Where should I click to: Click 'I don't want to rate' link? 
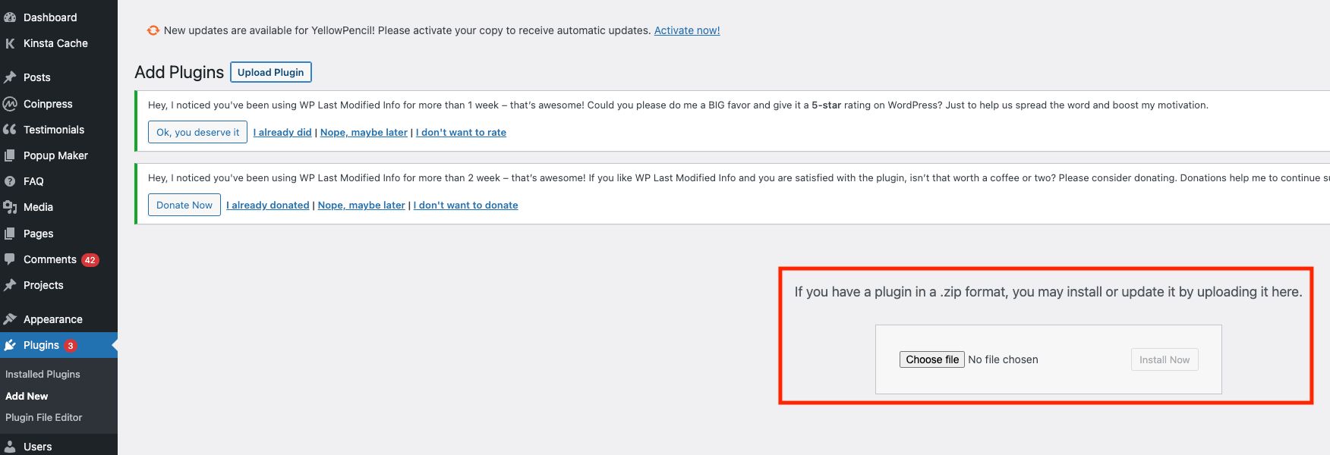461,132
